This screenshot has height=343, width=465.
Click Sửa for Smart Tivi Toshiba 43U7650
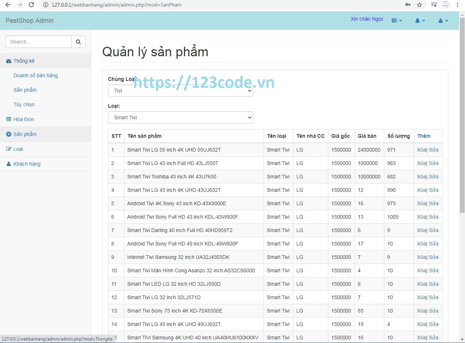433,177
